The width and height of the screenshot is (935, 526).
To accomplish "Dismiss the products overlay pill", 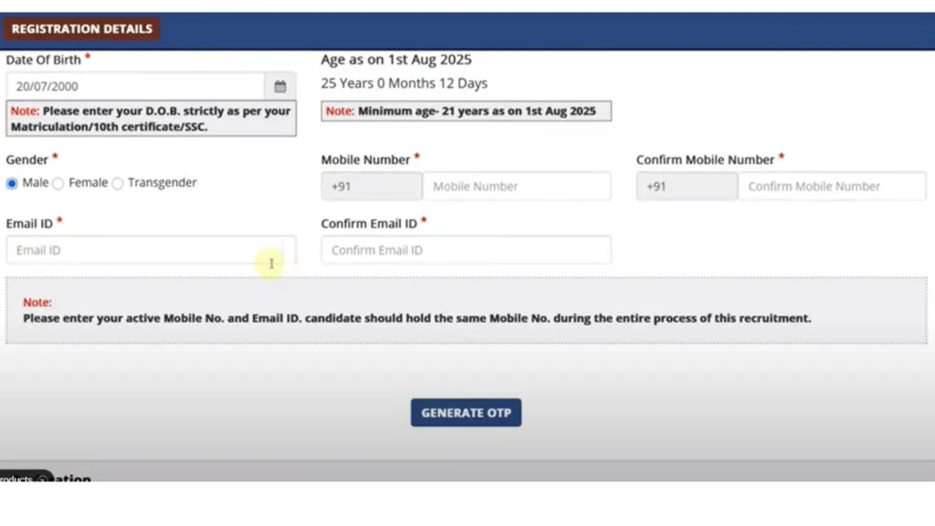I will tap(42, 479).
